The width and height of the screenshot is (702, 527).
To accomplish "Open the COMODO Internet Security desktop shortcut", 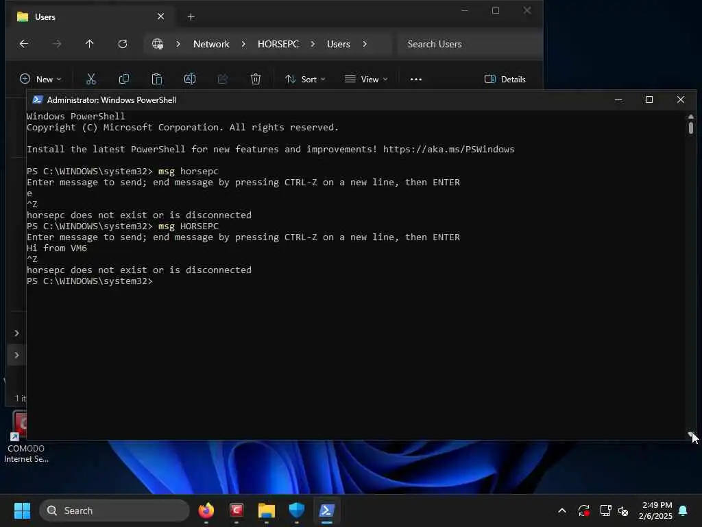I will click(25, 437).
